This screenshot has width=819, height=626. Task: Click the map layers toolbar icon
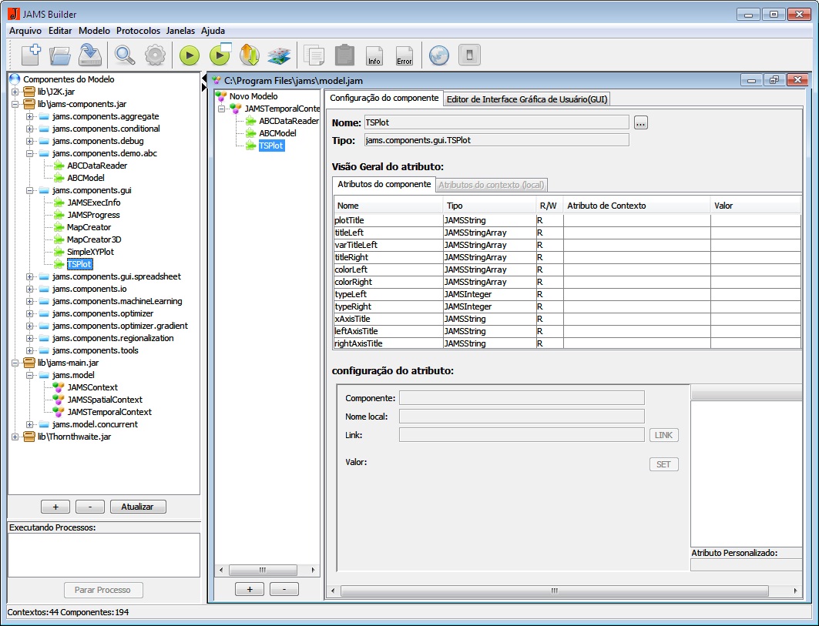pyautogui.click(x=278, y=55)
